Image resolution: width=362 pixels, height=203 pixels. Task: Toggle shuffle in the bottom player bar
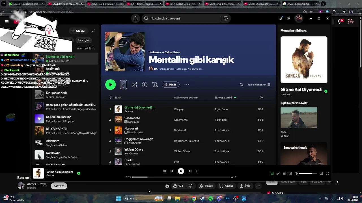(164, 171)
